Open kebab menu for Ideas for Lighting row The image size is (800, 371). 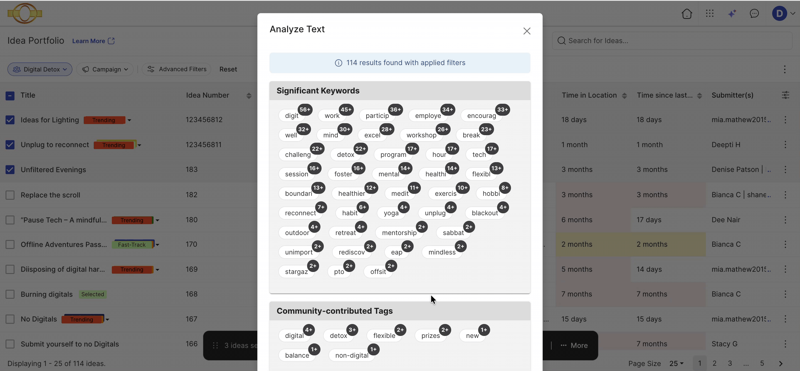785,120
